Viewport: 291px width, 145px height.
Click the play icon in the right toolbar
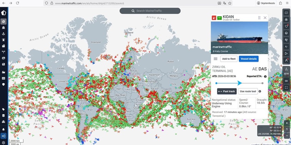click(286, 53)
